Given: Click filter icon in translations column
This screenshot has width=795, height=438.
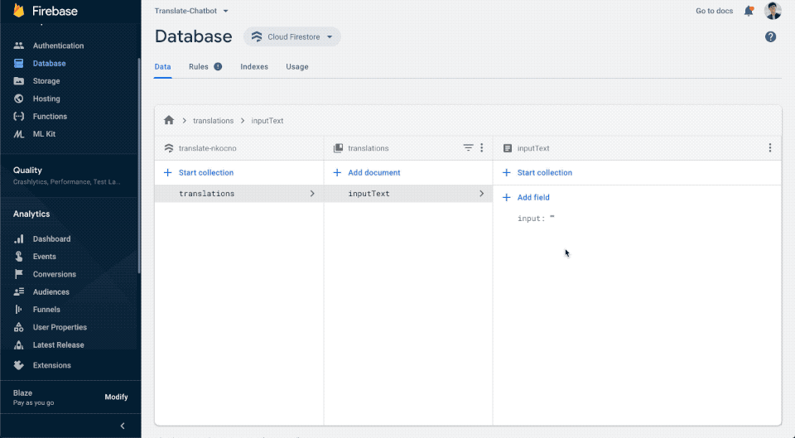Looking at the screenshot, I should point(468,147).
